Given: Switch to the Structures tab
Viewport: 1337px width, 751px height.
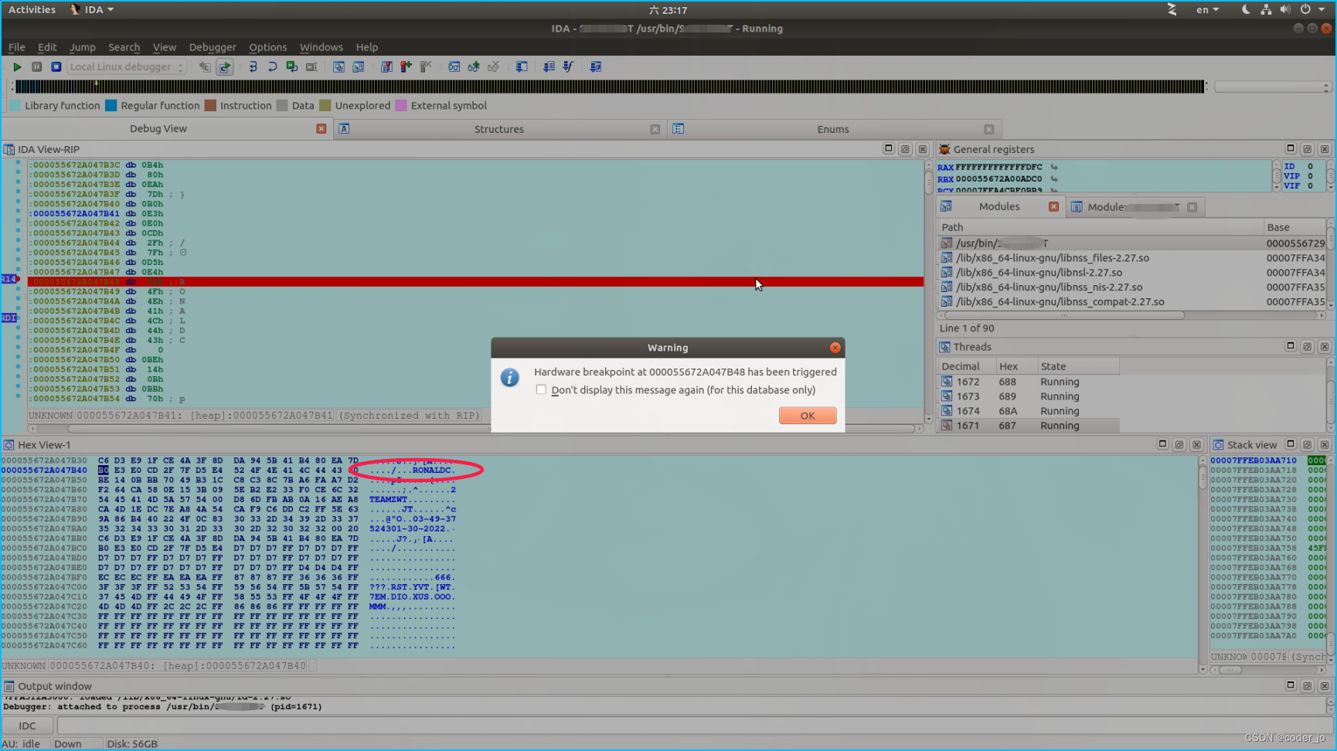Looking at the screenshot, I should tap(499, 129).
